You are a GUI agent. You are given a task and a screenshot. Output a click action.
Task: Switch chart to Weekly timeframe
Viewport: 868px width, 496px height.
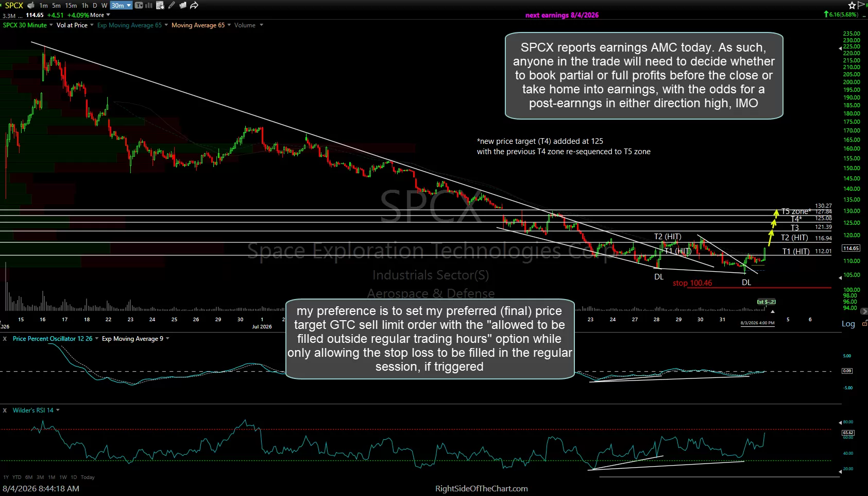click(x=104, y=6)
